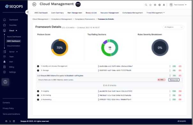Click the Alert bell icon in the sidebar
The height and width of the screenshot is (125, 193).
point(4,62)
